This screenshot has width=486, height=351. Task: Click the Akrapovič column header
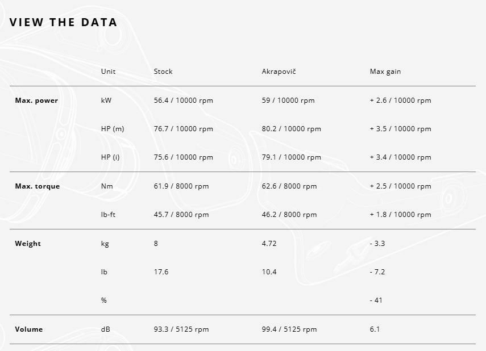279,72
